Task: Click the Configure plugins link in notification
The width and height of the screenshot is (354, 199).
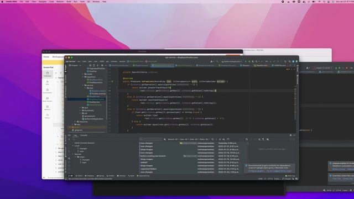Action: pos(256,171)
